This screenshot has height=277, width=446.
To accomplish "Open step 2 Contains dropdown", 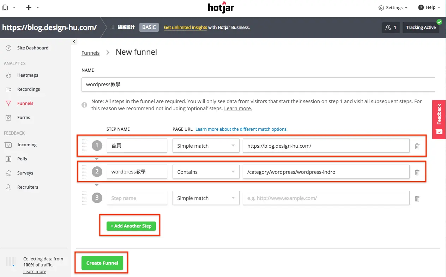I will coord(206,172).
